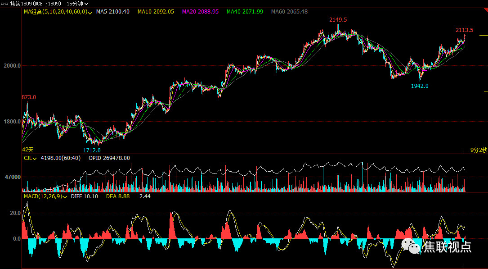Click the 1942.0 low price label
This screenshot has width=488, height=269.
420,86
